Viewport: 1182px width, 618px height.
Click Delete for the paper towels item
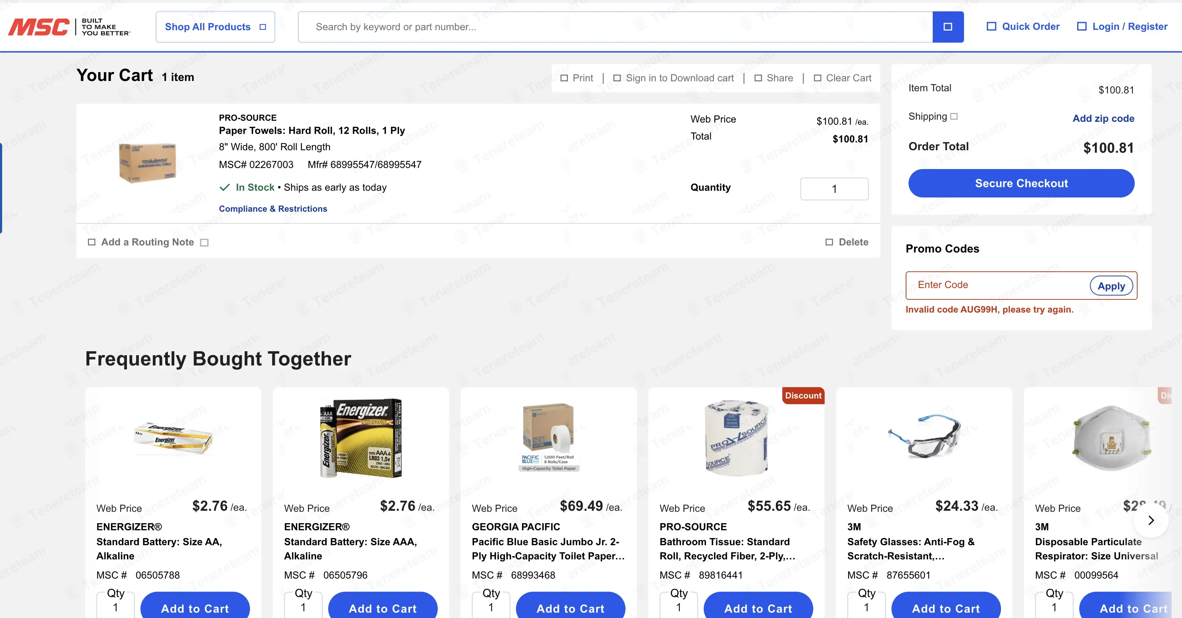(847, 242)
